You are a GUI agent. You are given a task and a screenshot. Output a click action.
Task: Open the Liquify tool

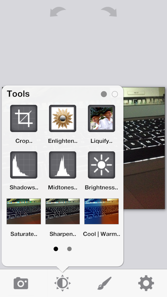tap(102, 118)
